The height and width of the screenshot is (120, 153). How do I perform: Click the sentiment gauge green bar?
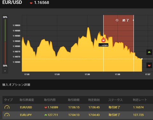coord(5,30)
